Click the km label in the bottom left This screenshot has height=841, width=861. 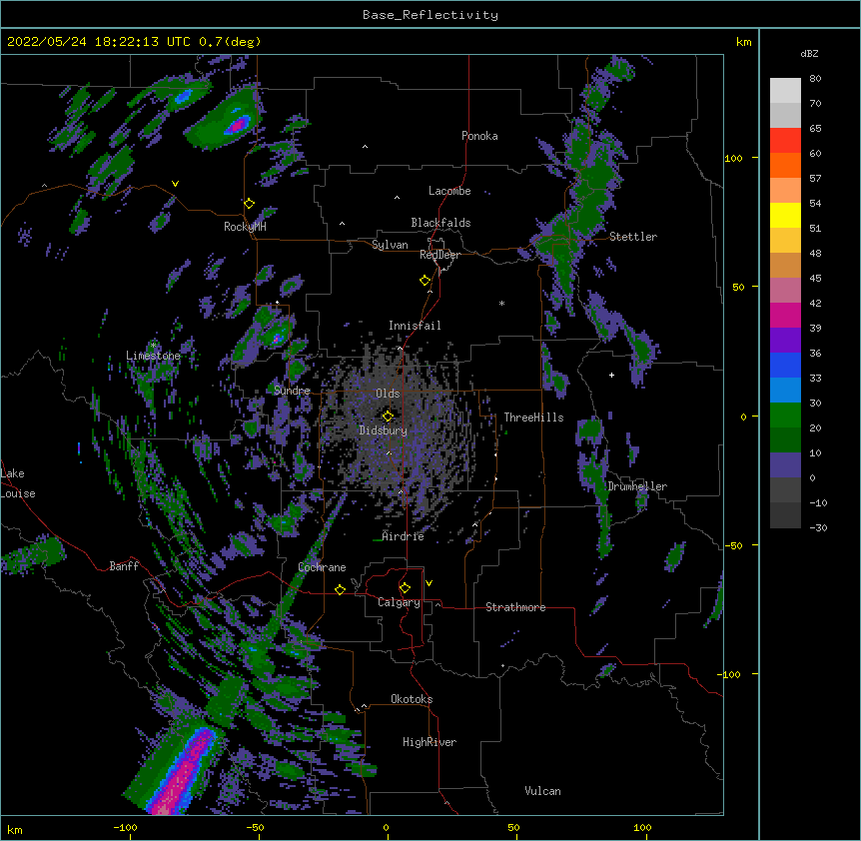(15, 830)
